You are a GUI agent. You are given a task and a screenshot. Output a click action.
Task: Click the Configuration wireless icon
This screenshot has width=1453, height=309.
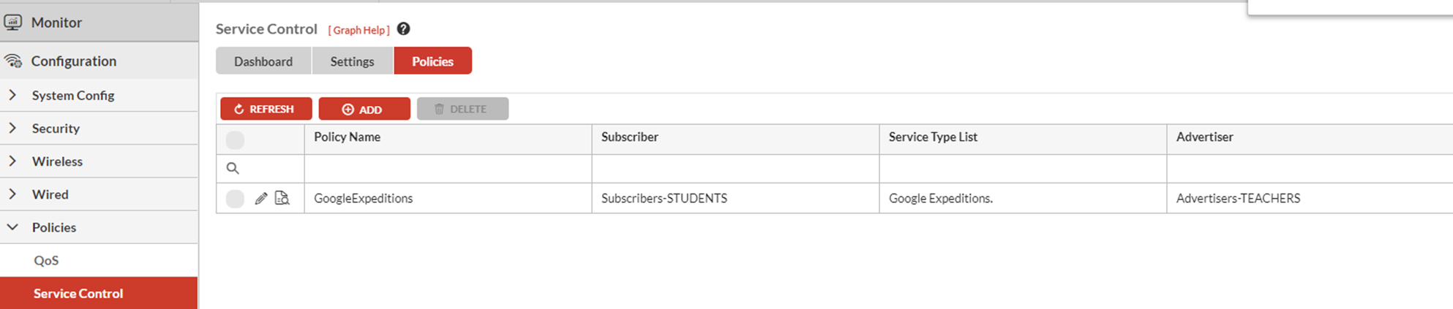coord(13,61)
